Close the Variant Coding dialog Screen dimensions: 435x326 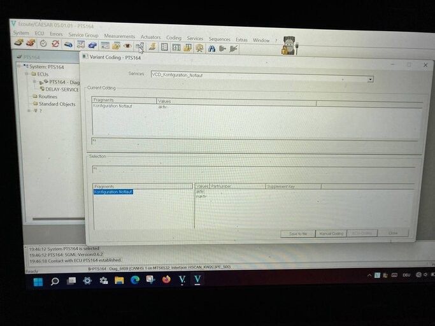(x=425, y=65)
